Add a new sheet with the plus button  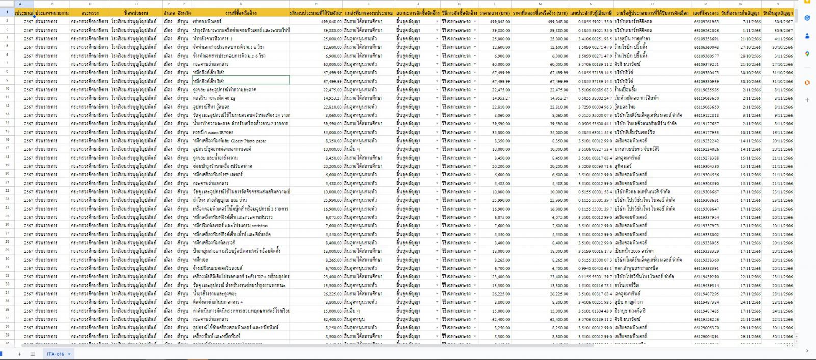tap(19, 354)
